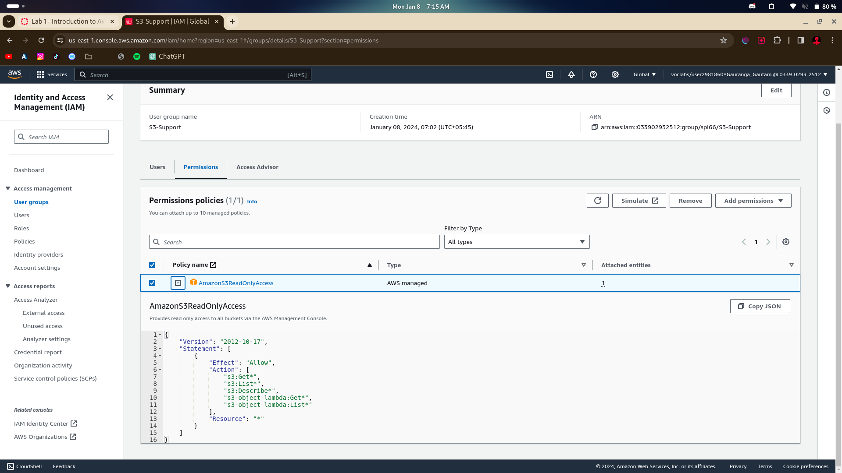Image resolution: width=842 pixels, height=473 pixels.
Task: Click the AWS logo home icon
Action: click(x=14, y=74)
